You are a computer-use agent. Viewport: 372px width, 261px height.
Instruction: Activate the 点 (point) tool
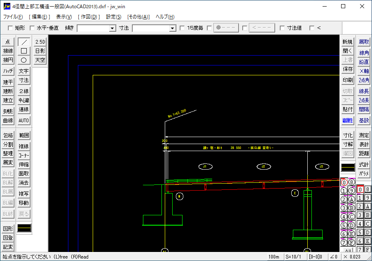pos(8,42)
